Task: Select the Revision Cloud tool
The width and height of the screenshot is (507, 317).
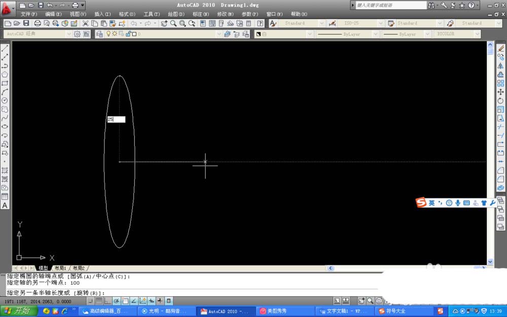Action: click(5, 110)
